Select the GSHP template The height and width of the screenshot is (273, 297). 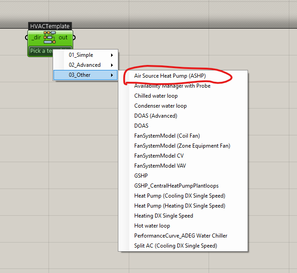pos(141,176)
